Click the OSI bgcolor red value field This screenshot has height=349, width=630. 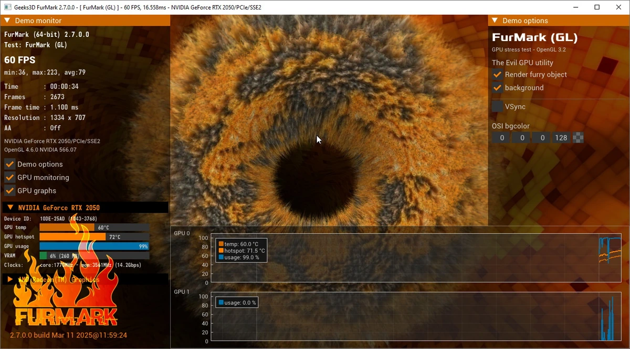click(x=502, y=138)
